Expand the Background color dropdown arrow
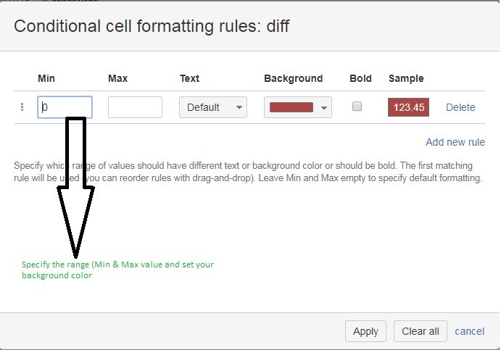The width and height of the screenshot is (501, 350). coord(325,108)
